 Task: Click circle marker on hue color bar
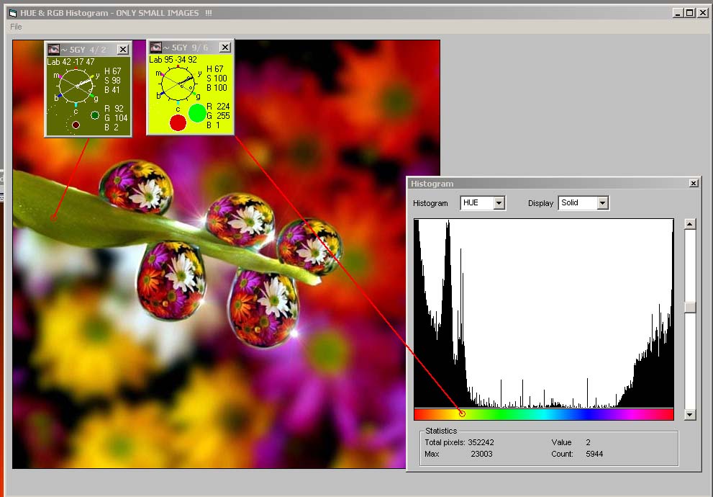462,413
